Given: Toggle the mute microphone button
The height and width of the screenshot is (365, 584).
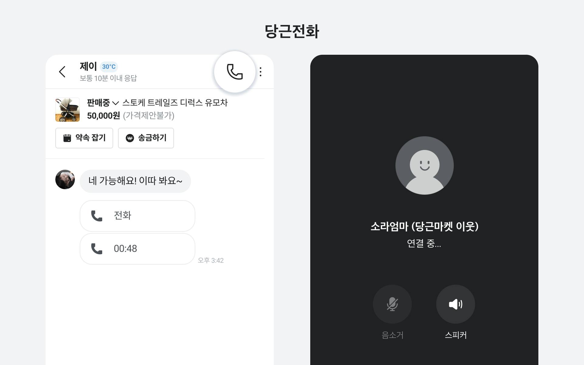Looking at the screenshot, I should point(392,304).
